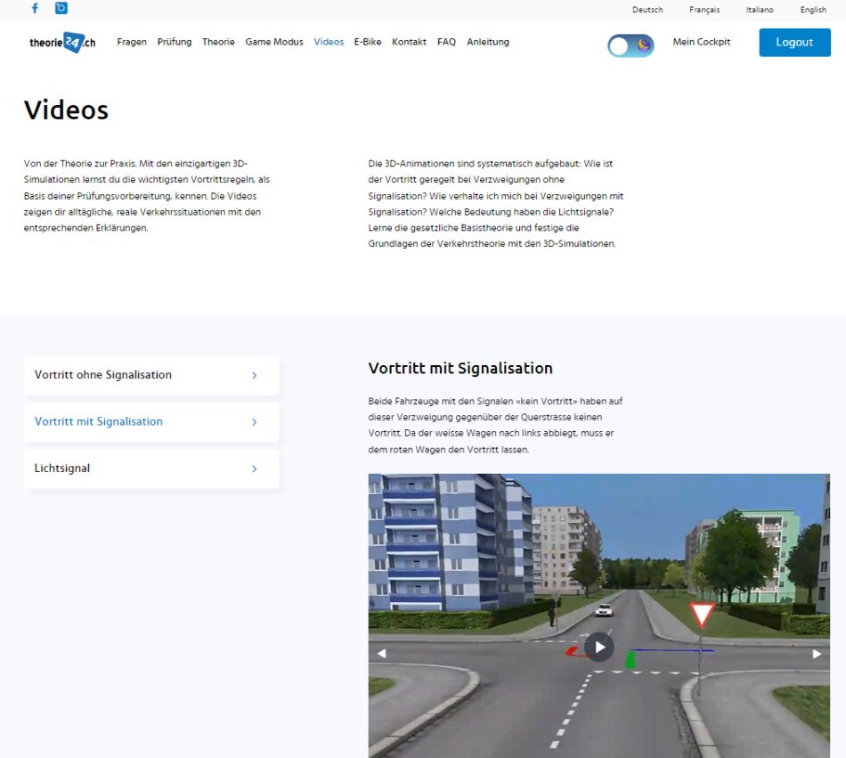The height and width of the screenshot is (758, 846).
Task: Click the 3D intersection video thumbnail
Action: click(599, 615)
